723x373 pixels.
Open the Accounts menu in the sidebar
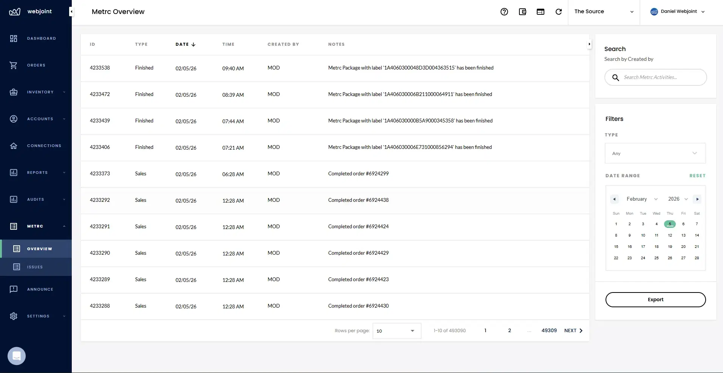tap(14, 119)
